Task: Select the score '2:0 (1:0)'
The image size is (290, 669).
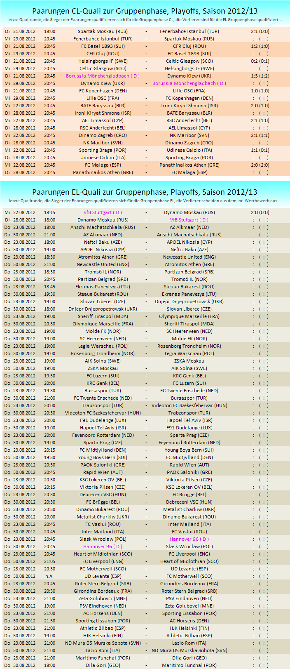Action: click(x=260, y=106)
